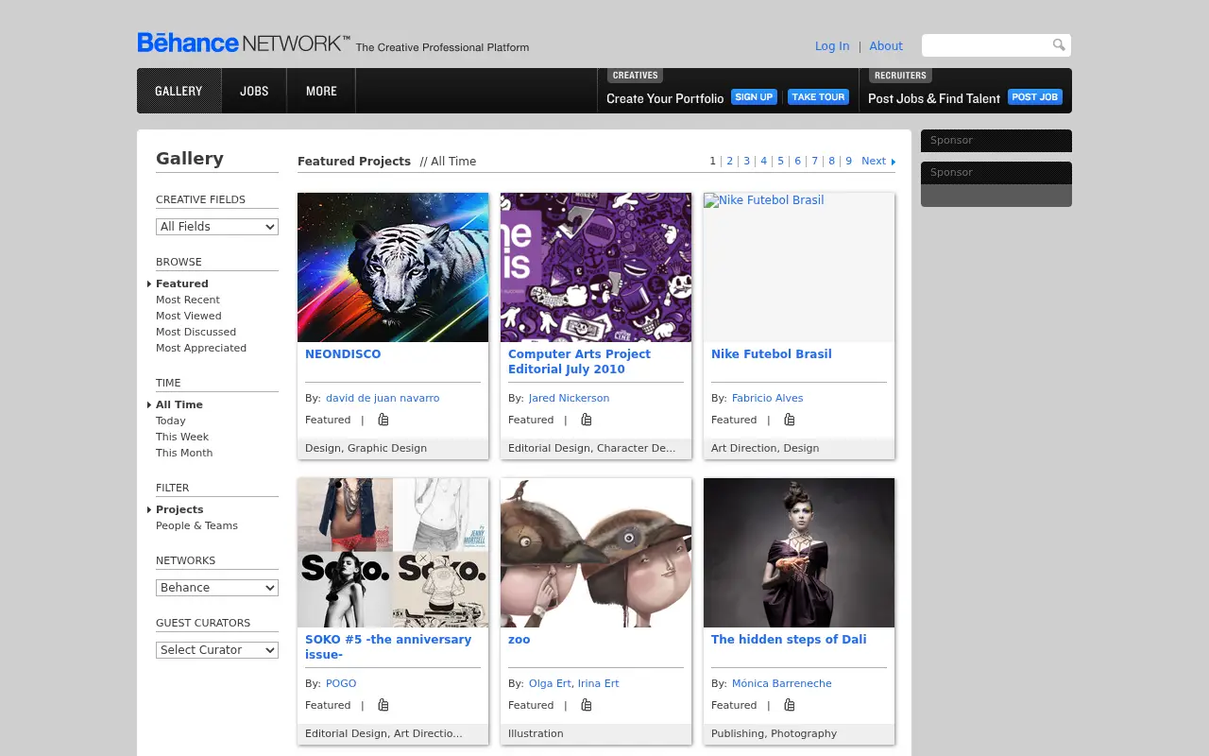Filter time by This Month
Image resolution: width=1209 pixels, height=756 pixels.
point(184,453)
